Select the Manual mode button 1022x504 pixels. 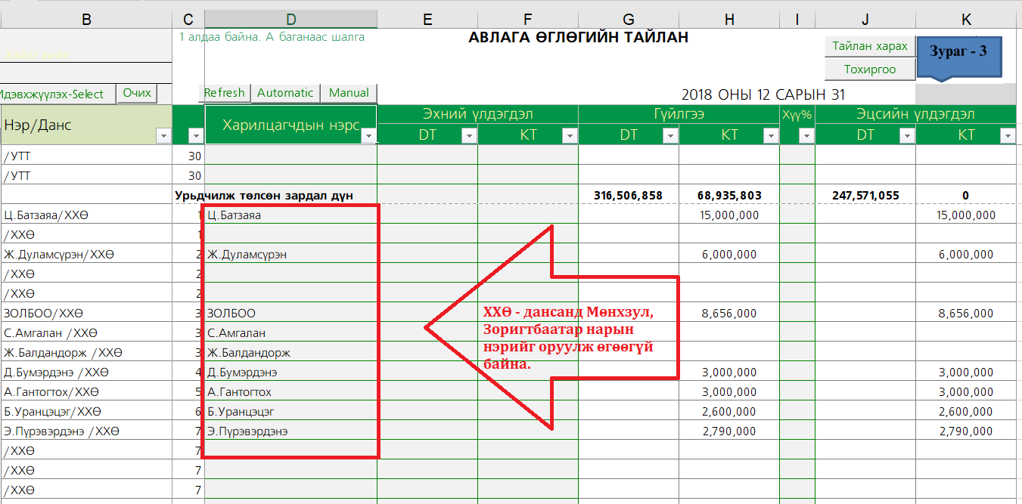click(x=349, y=93)
